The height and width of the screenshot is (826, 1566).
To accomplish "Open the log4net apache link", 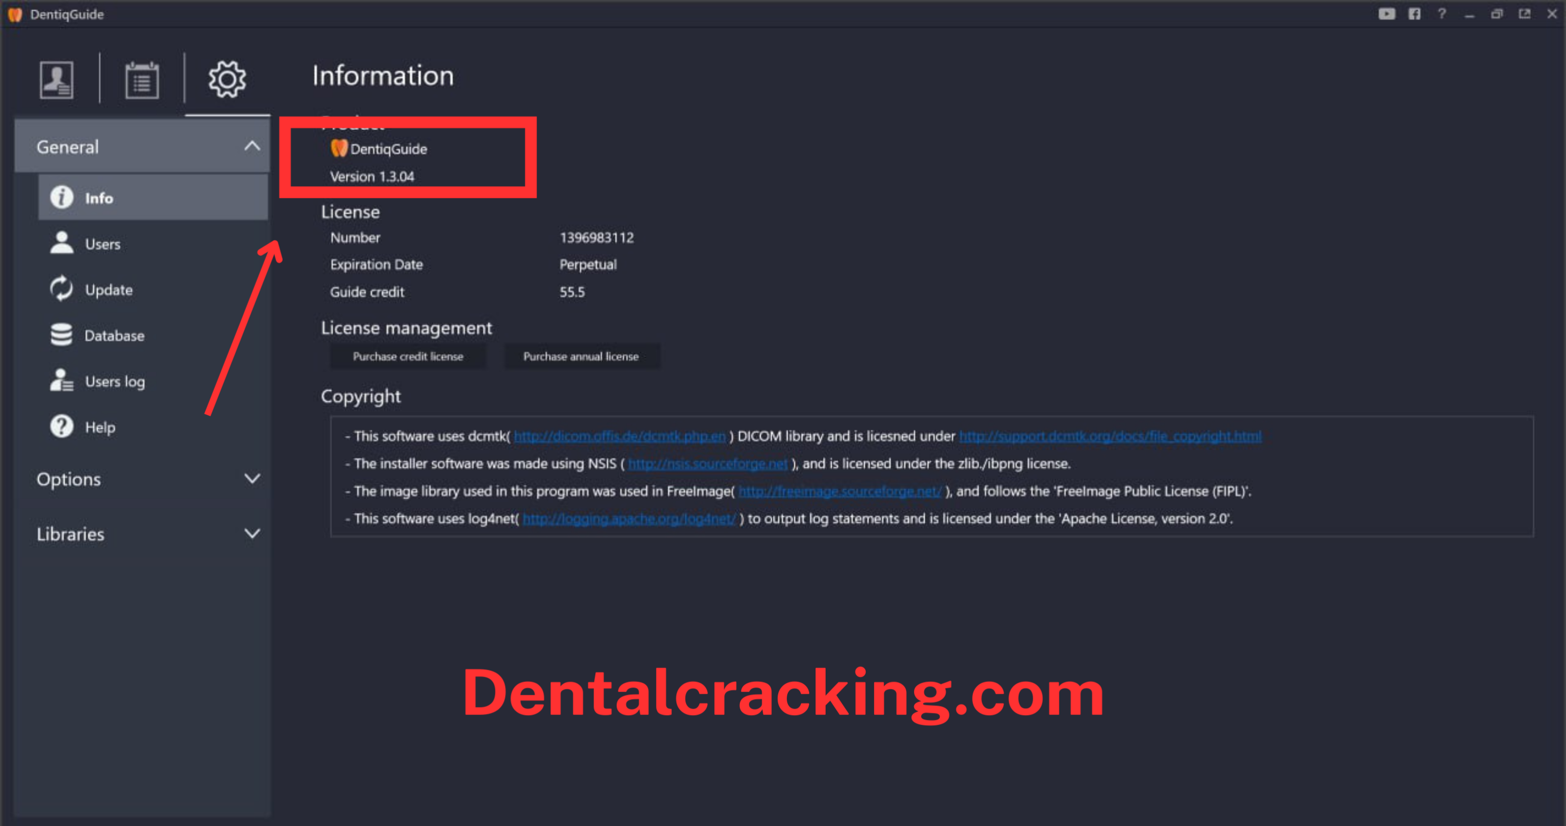I will coord(629,518).
